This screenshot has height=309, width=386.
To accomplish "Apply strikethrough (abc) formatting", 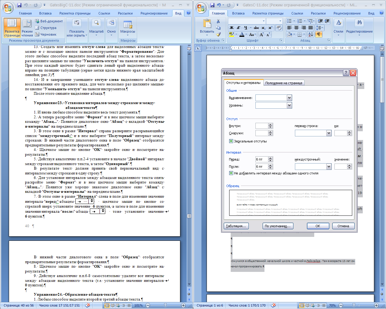I will click(256, 28).
